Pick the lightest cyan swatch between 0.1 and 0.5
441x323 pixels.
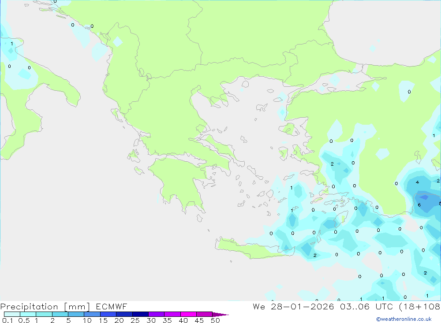click(x=12, y=314)
